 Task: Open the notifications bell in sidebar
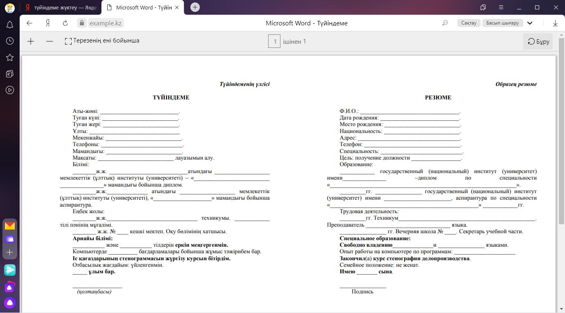[10, 25]
